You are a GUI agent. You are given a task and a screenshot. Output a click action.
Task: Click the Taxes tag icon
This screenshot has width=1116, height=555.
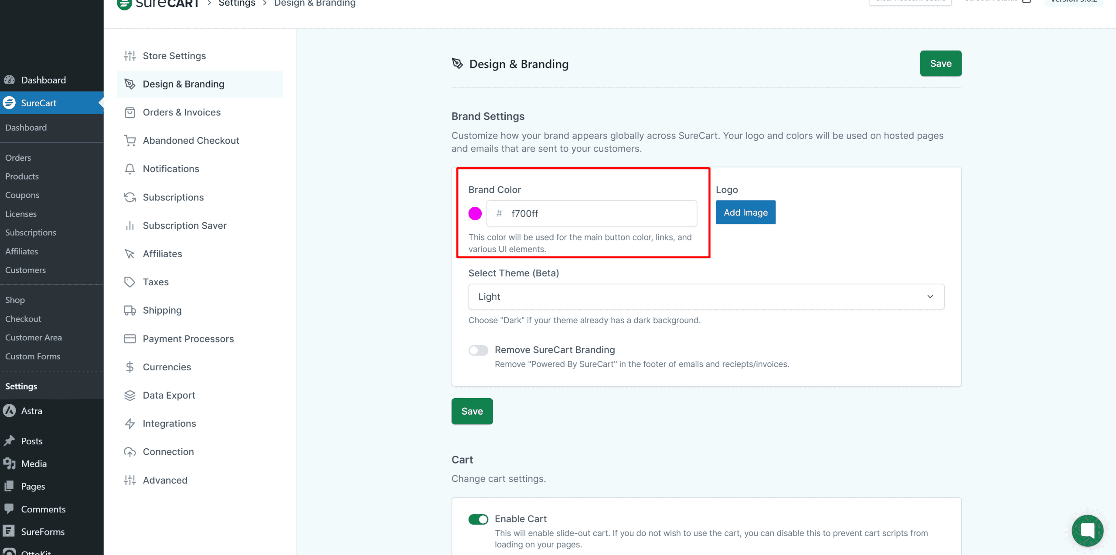pyautogui.click(x=129, y=282)
